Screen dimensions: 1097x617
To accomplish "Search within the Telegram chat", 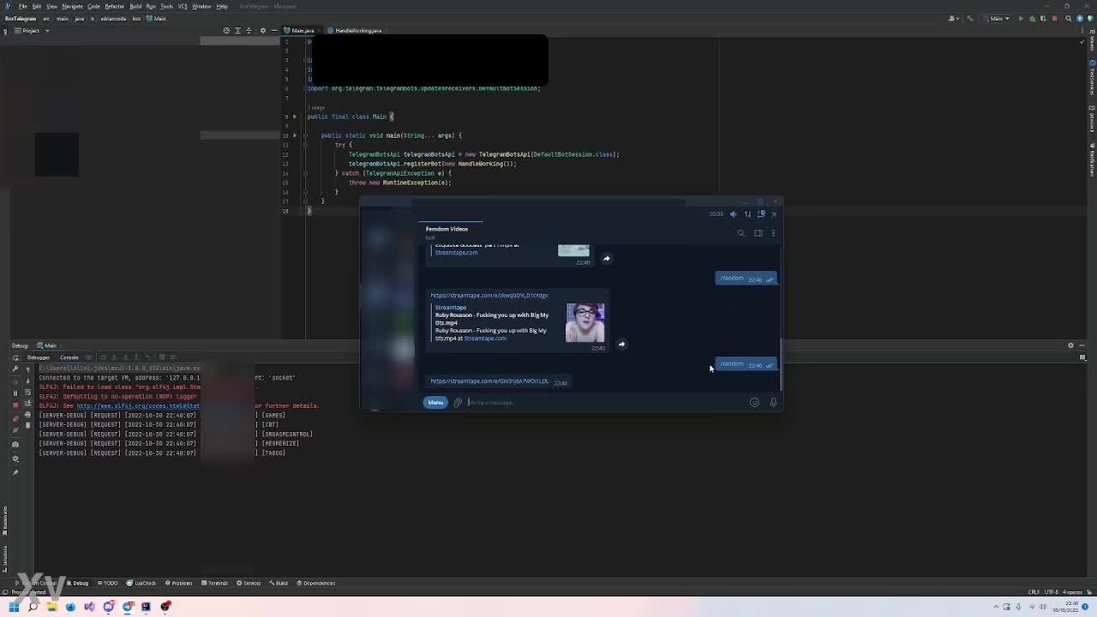I will tap(741, 233).
